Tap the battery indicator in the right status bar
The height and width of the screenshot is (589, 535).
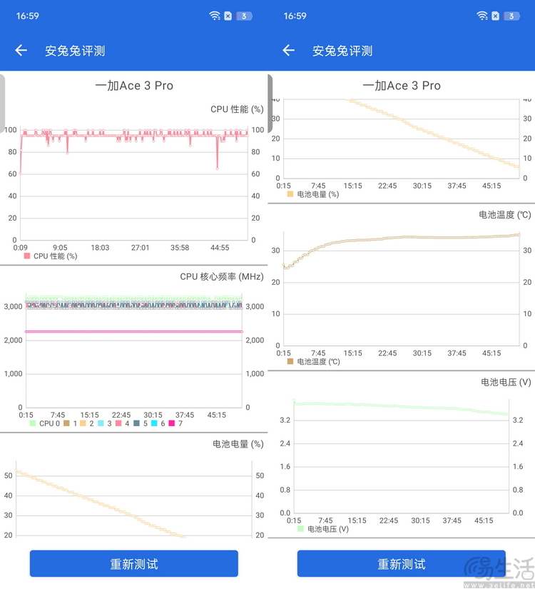tap(511, 16)
